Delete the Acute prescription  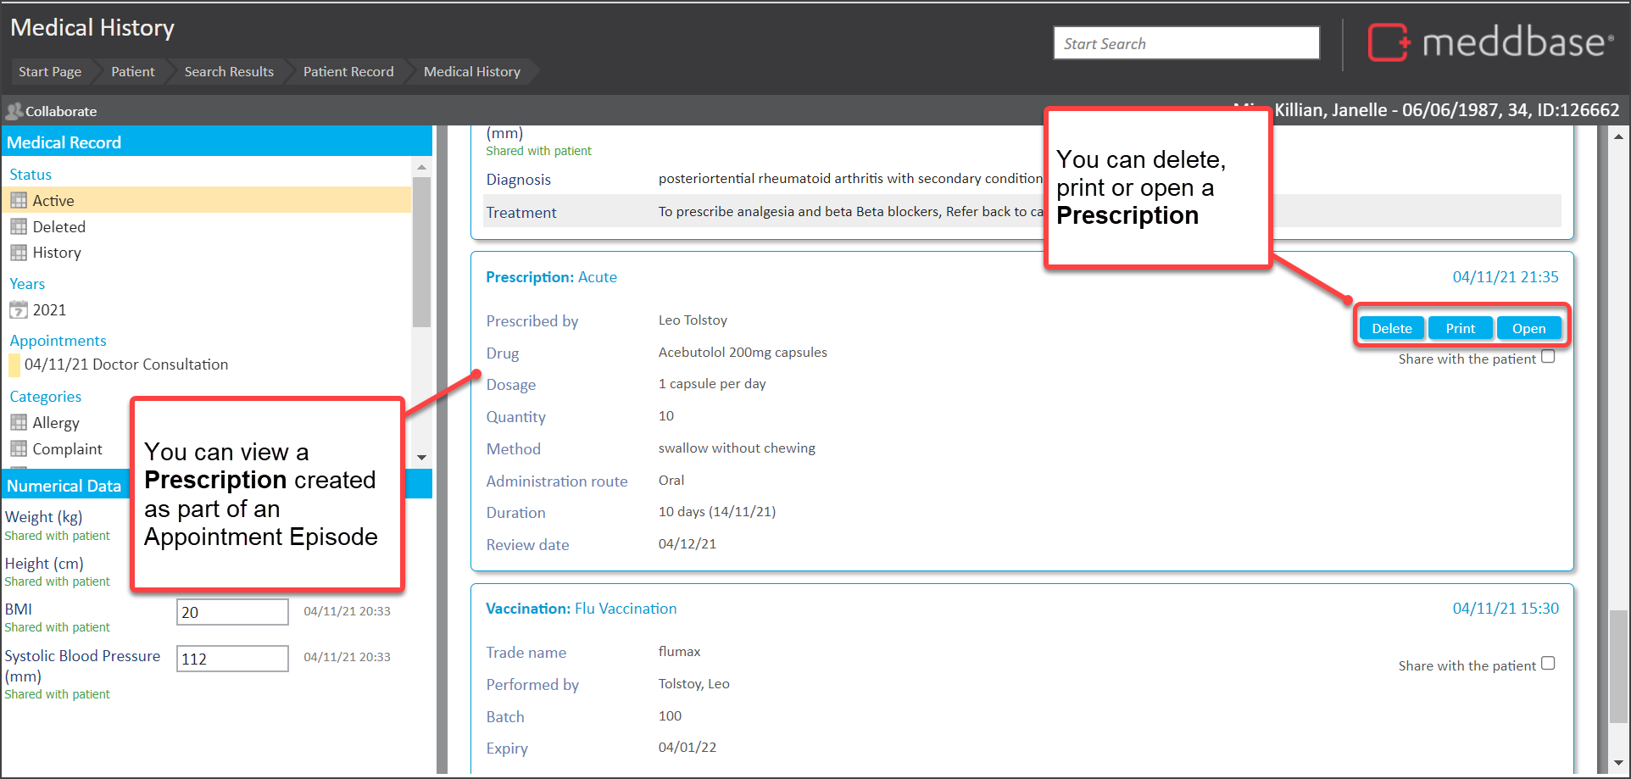pos(1391,329)
